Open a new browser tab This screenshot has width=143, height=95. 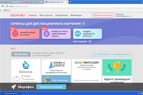[x=70, y=2]
